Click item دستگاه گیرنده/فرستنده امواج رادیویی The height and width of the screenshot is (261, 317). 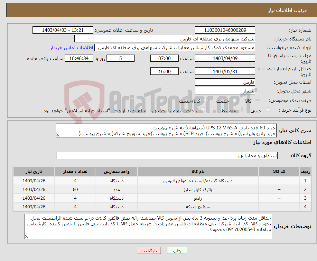point(198,181)
